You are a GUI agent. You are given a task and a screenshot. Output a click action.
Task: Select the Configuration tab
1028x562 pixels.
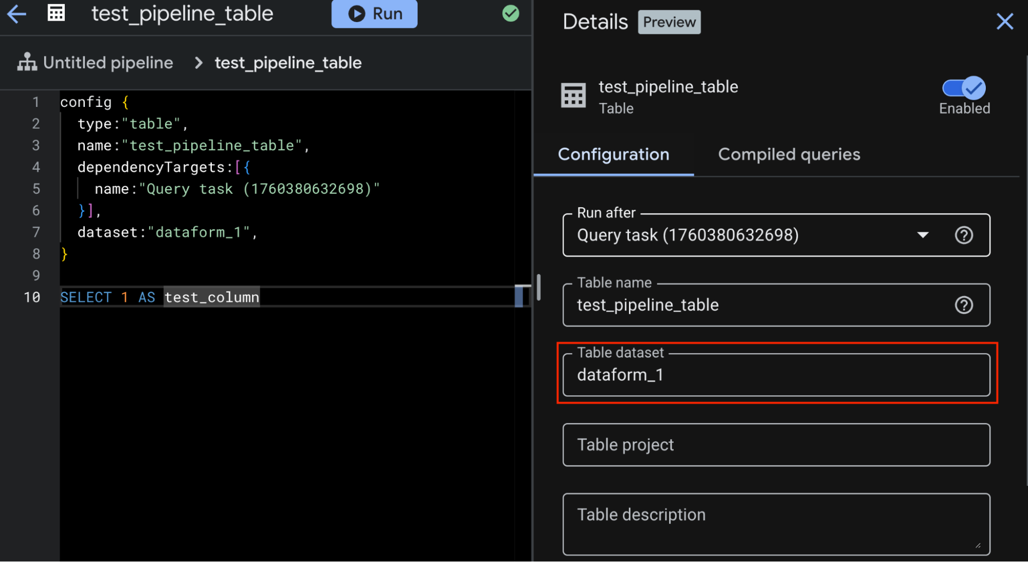(614, 155)
